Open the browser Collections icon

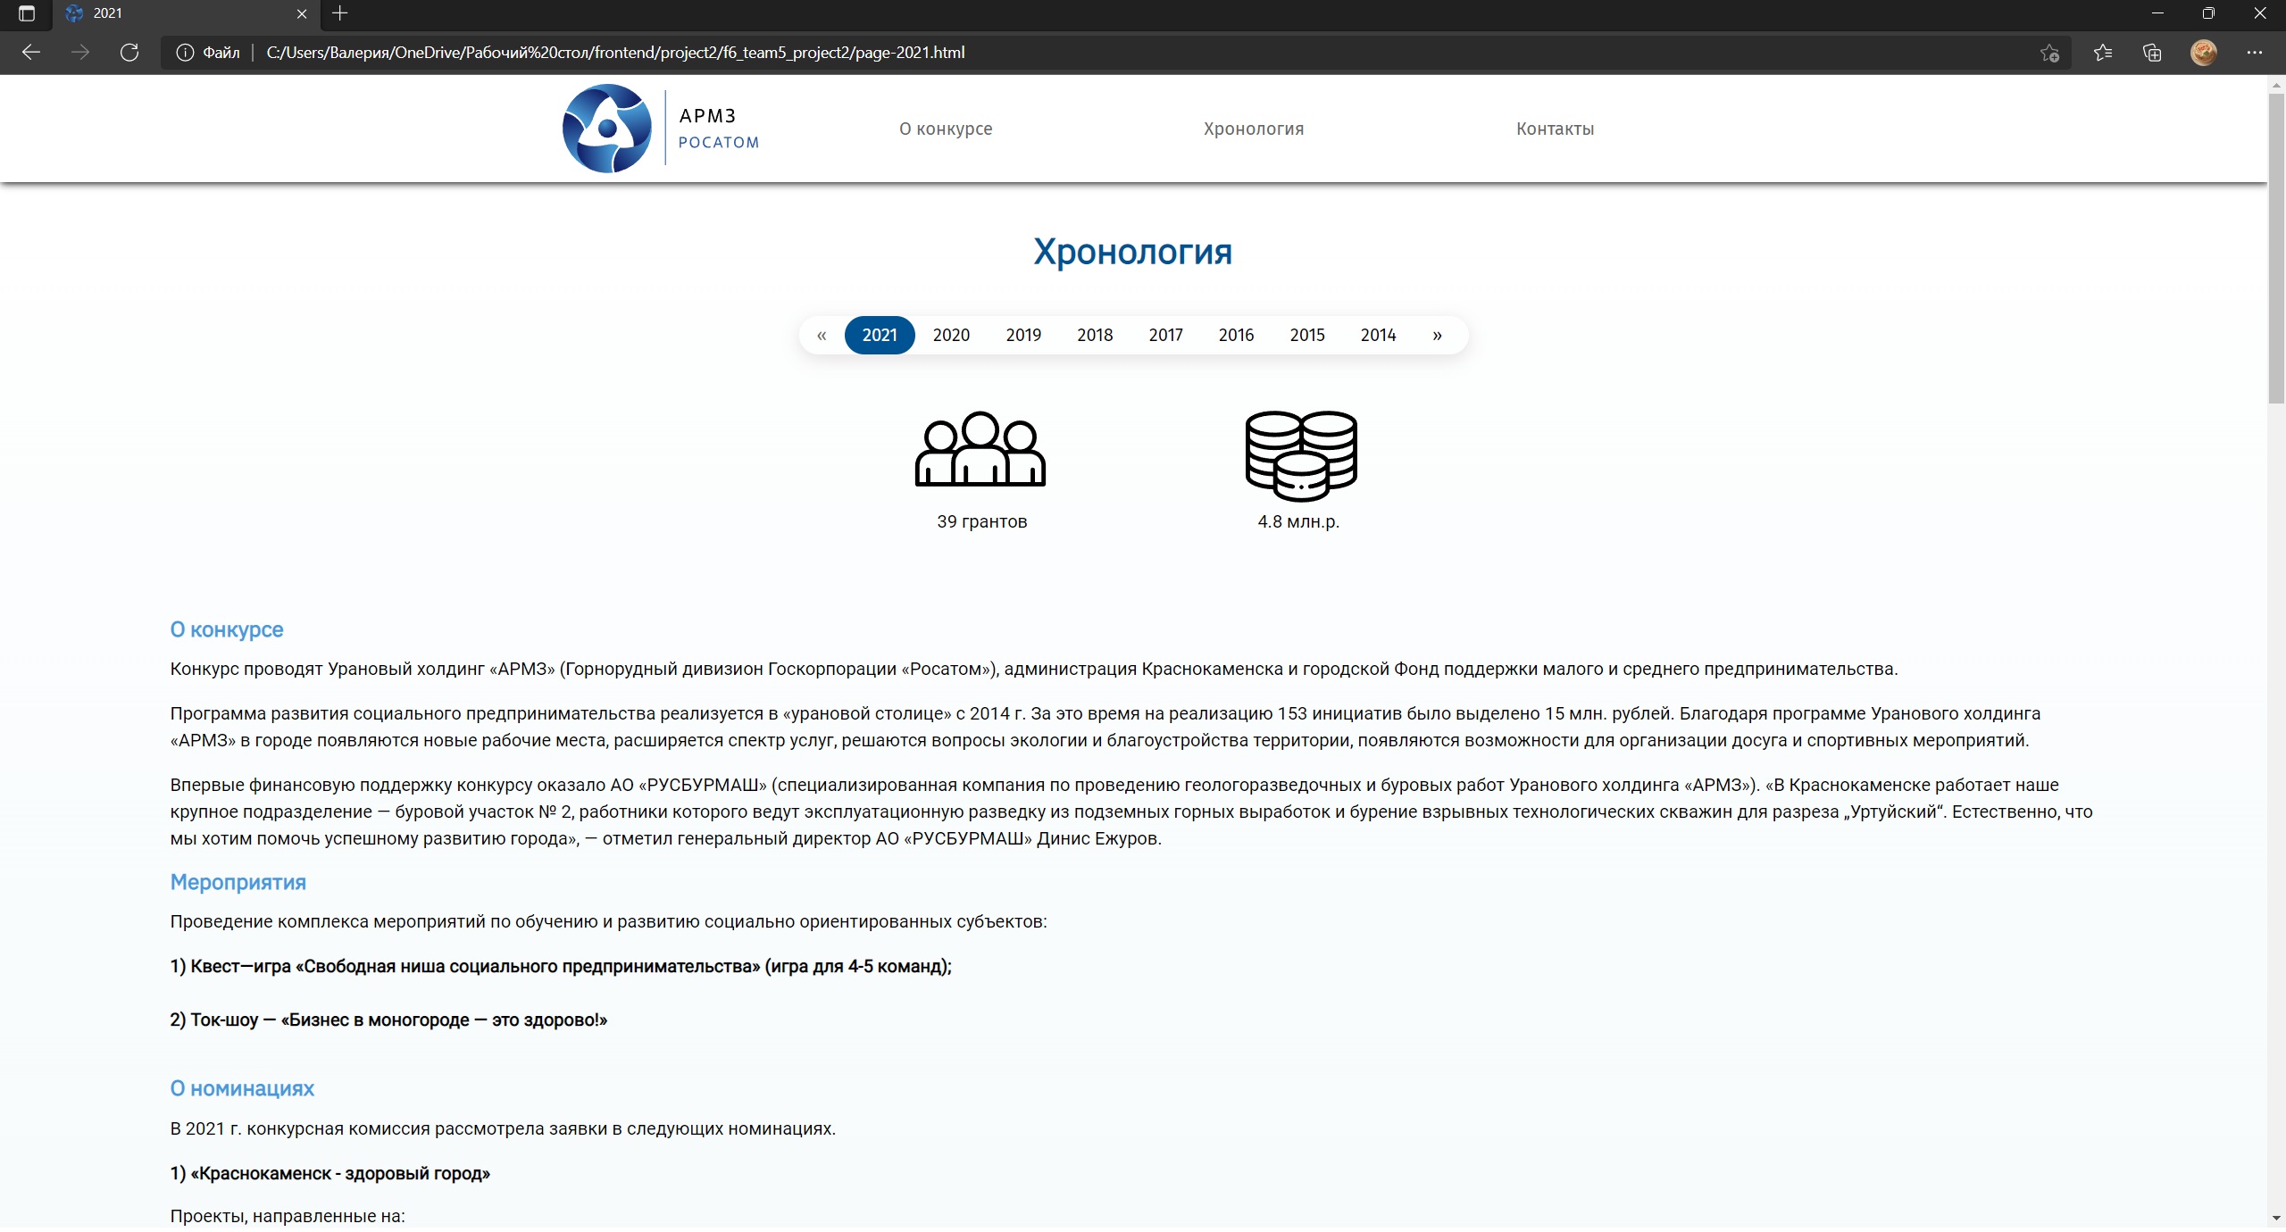coord(2152,52)
